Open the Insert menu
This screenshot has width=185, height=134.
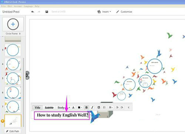click(104, 12)
